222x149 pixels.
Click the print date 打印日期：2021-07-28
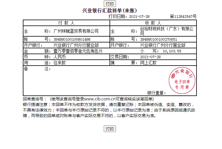click(129, 17)
